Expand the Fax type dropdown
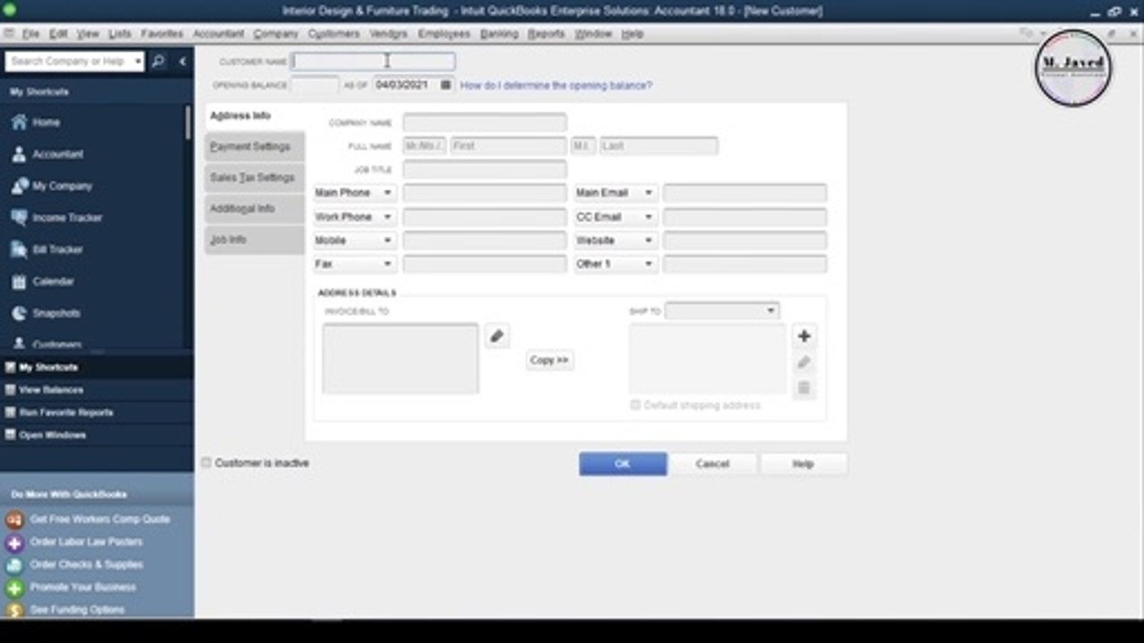1144x643 pixels. tap(387, 264)
